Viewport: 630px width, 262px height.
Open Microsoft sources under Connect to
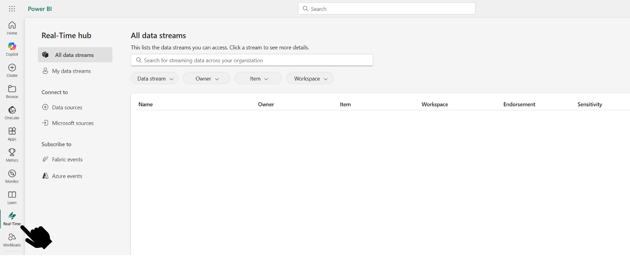(x=73, y=123)
